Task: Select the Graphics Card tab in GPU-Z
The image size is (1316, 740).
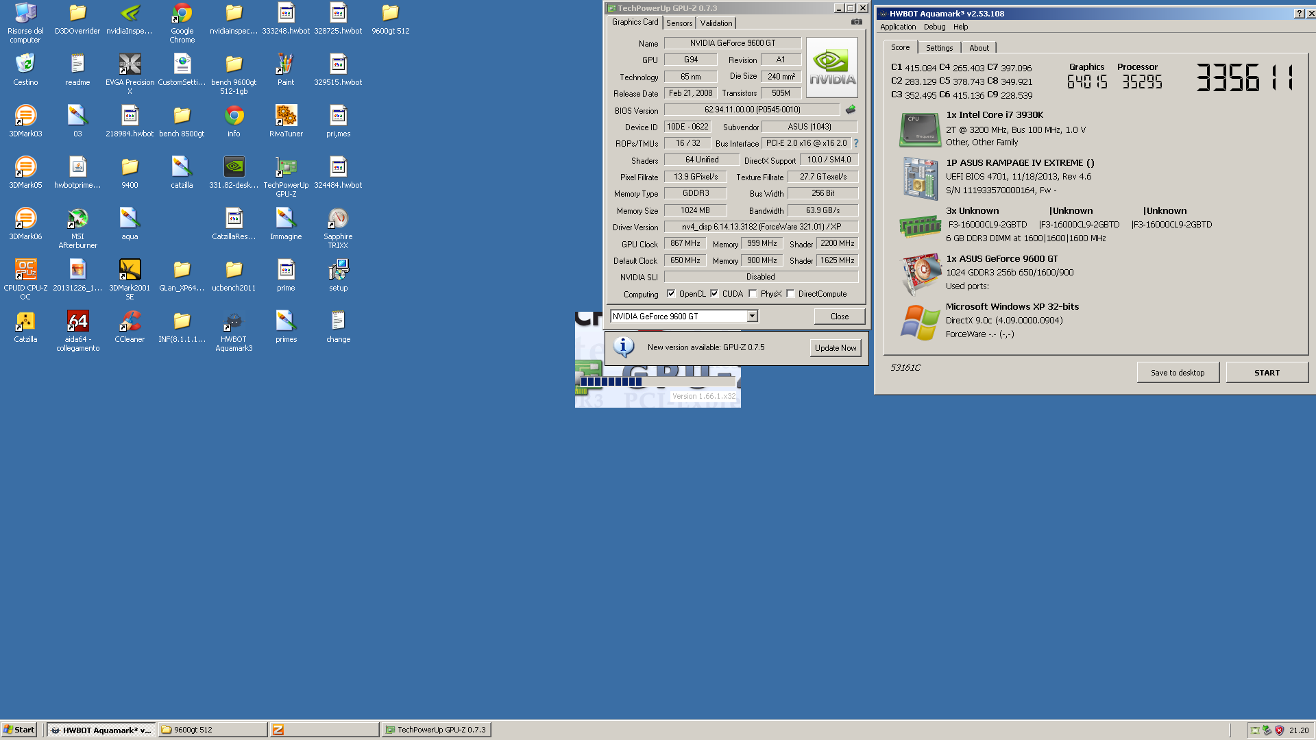Action: (635, 22)
